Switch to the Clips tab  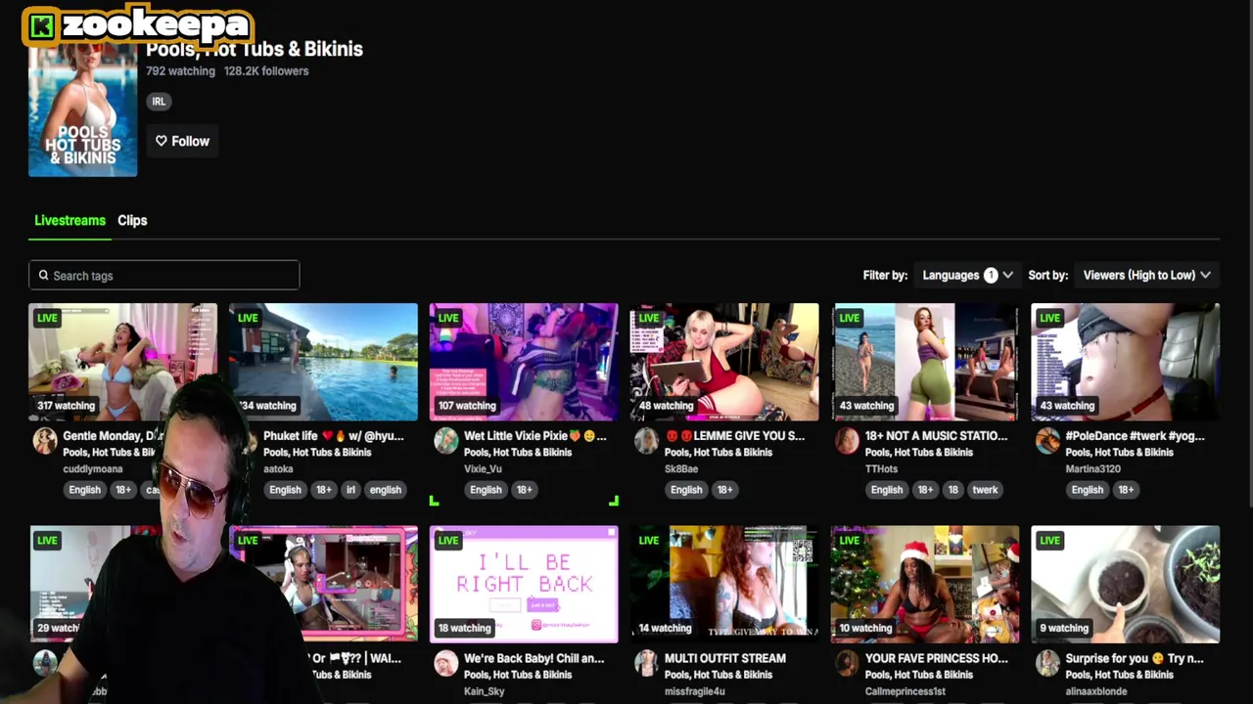(x=132, y=220)
